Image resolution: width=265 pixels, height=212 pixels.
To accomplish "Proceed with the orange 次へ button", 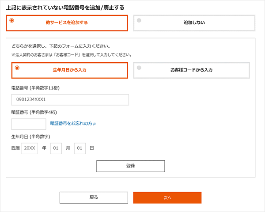I will tap(167, 197).
